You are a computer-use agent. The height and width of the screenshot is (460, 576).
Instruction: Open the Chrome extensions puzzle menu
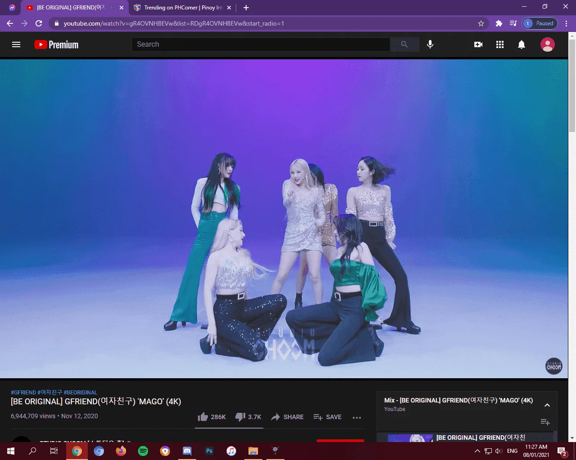pyautogui.click(x=499, y=23)
